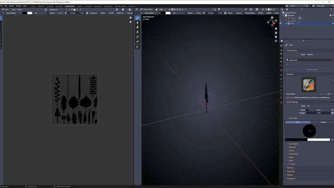The height and width of the screenshot is (188, 334).
Task: Open the Render menu
Action: [x=11, y=6]
